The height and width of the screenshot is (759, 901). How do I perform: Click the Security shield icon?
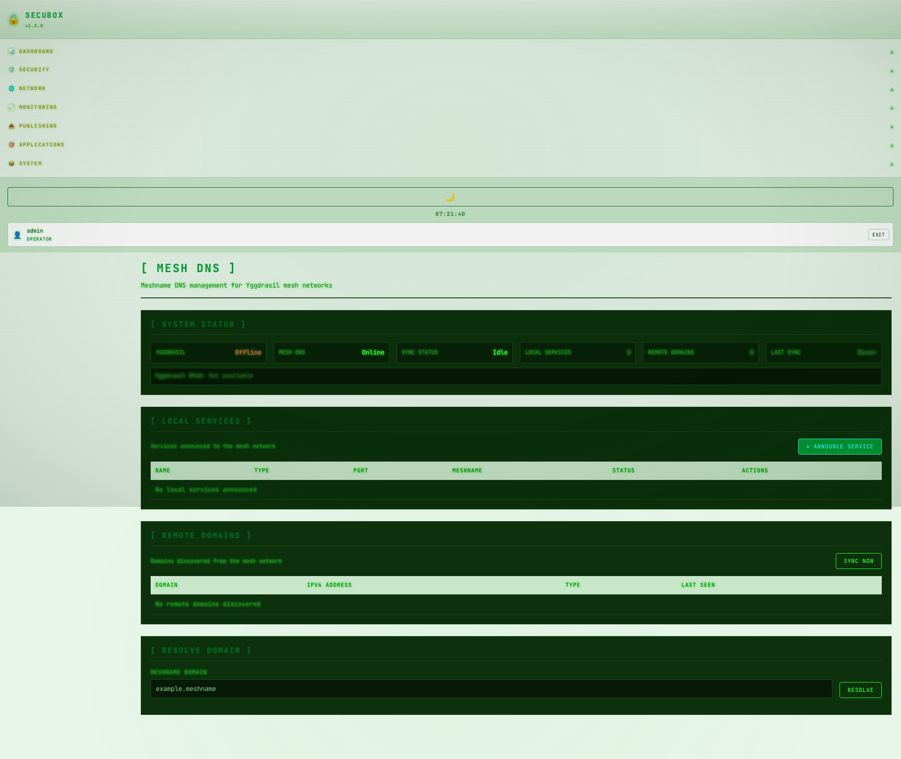pos(12,70)
